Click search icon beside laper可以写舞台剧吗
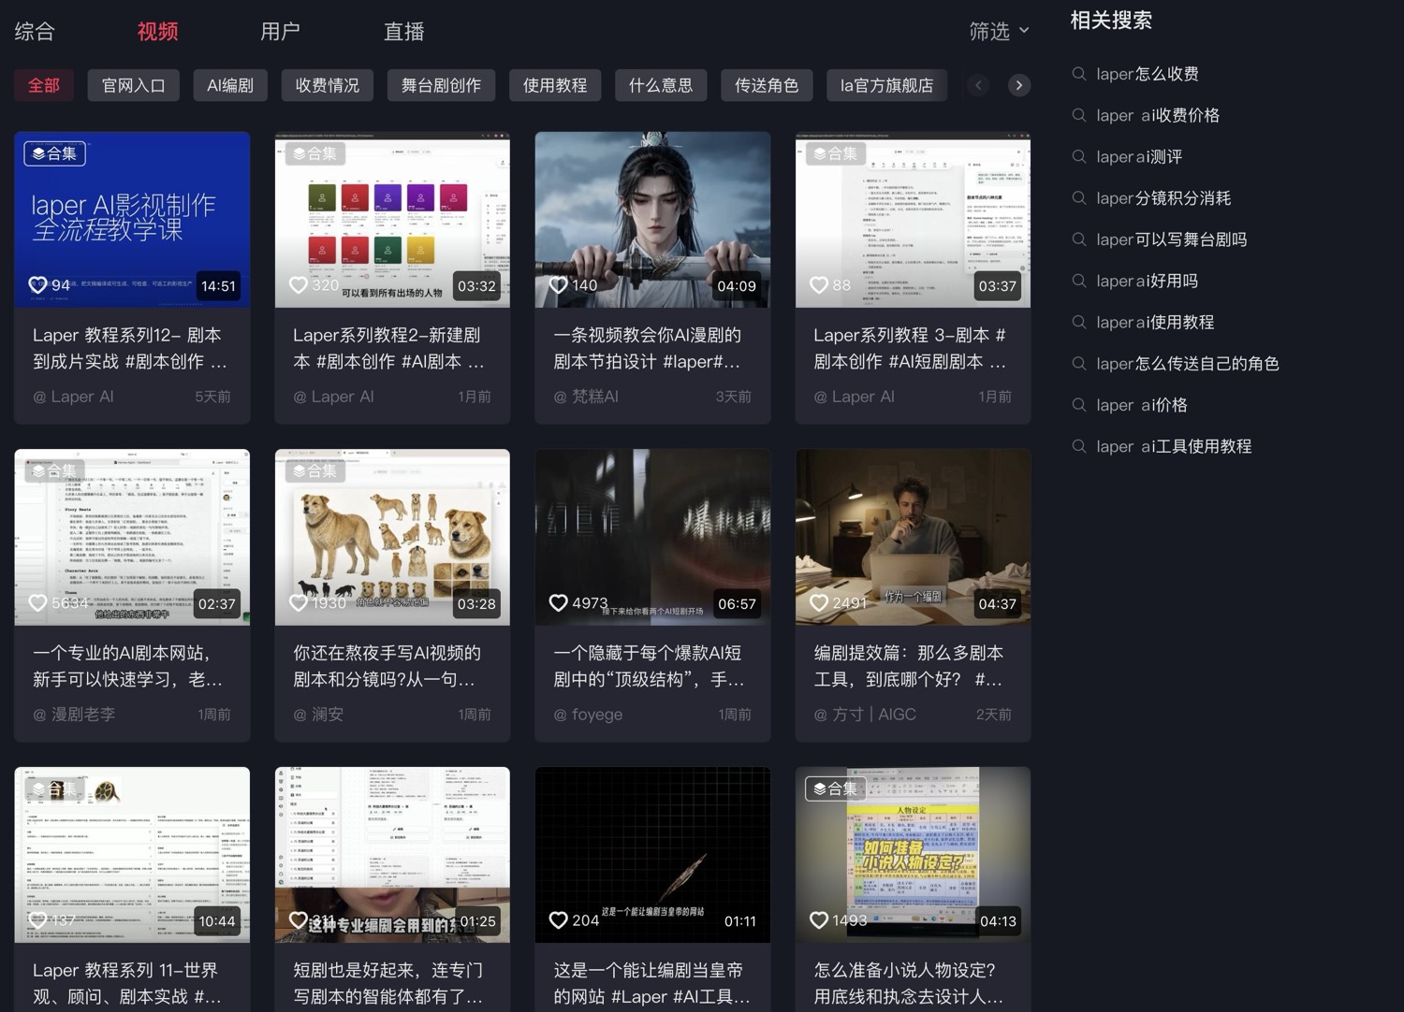 coord(1079,239)
